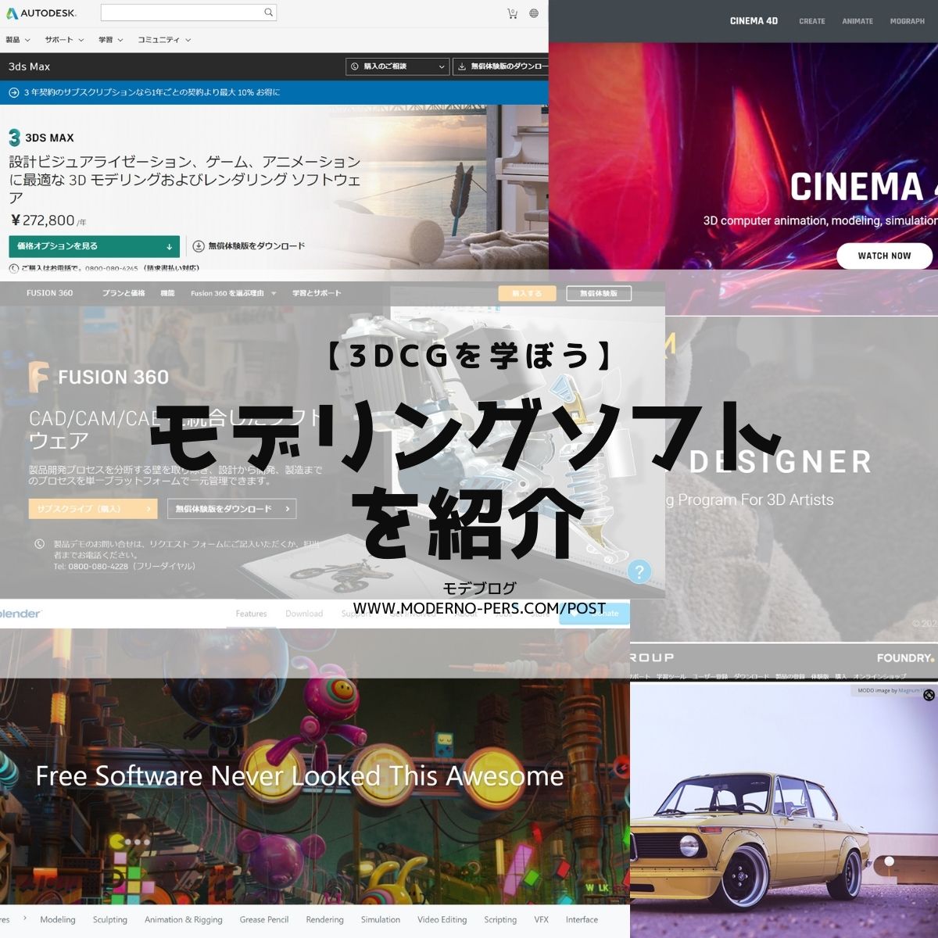Open the CINEMA 4D nav item
Viewport: 938px width, 938px height.
(754, 21)
